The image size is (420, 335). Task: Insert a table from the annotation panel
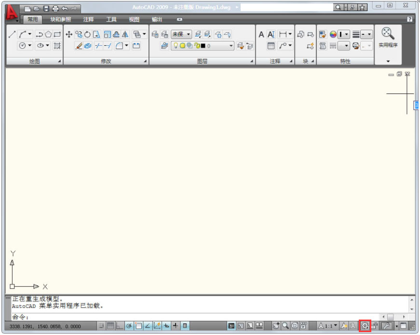pos(271,46)
